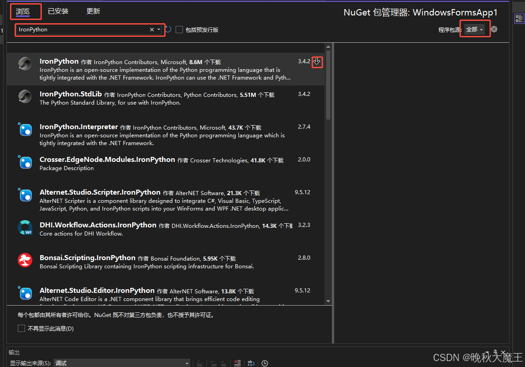The image size is (525, 367).
Task: Click the refresh search results icon
Action: click(x=167, y=29)
